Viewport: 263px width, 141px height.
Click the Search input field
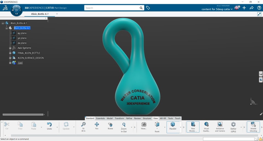coord(112,8)
